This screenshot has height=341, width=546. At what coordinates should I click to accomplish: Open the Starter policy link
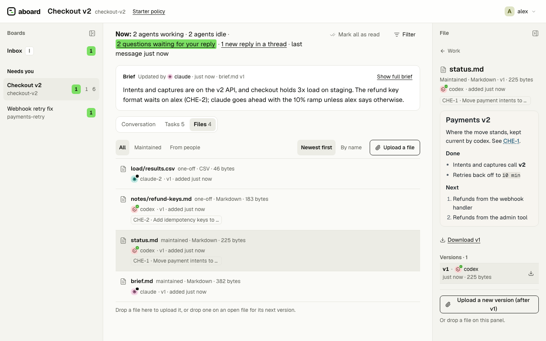click(149, 12)
